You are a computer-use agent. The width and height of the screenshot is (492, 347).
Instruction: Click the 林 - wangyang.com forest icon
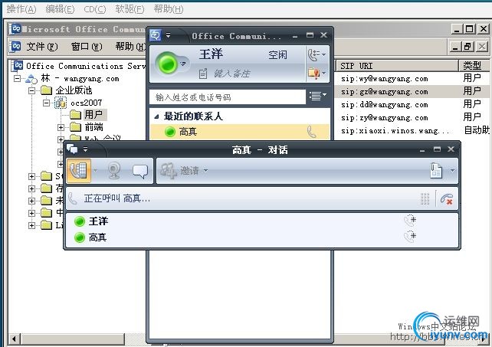pyautogui.click(x=31, y=78)
